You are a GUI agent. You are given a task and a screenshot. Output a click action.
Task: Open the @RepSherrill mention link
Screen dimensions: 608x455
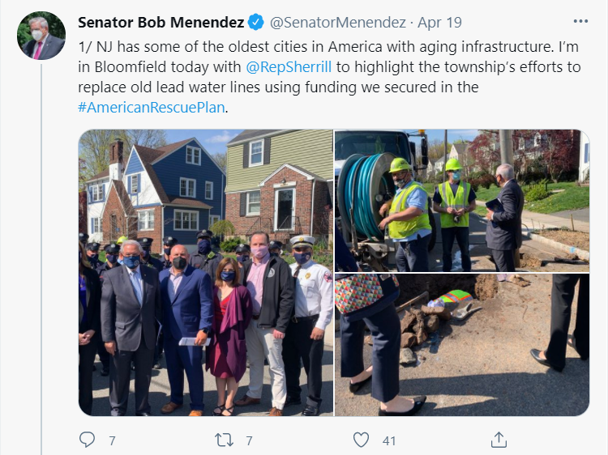(289, 67)
